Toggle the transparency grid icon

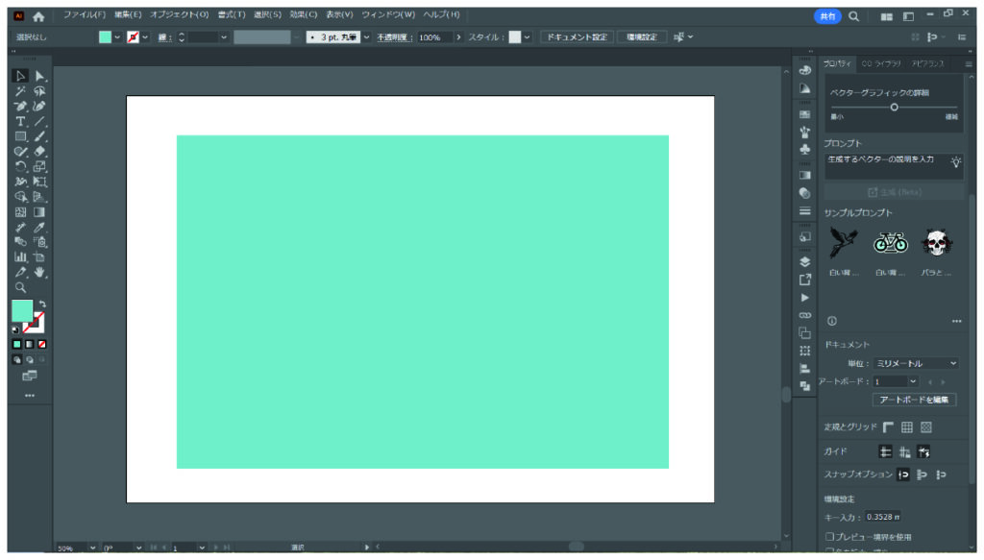(926, 427)
